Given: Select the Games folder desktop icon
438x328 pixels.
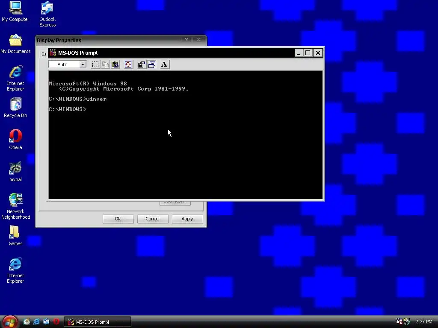Looking at the screenshot, I should tap(15, 236).
